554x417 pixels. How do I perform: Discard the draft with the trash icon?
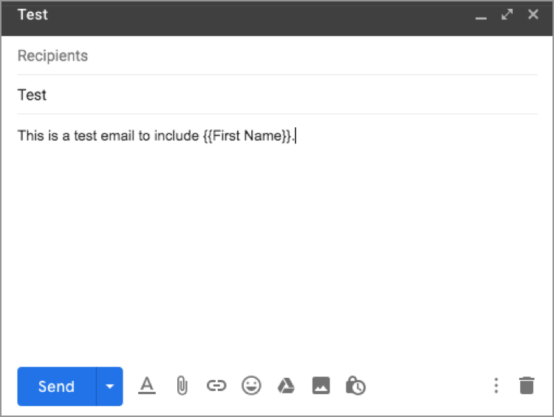point(526,386)
